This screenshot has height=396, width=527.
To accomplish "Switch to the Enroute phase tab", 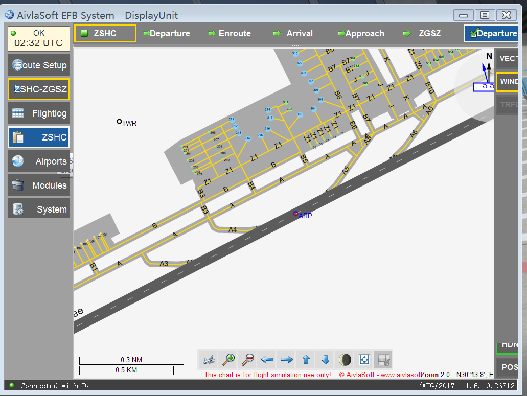I will pyautogui.click(x=230, y=33).
